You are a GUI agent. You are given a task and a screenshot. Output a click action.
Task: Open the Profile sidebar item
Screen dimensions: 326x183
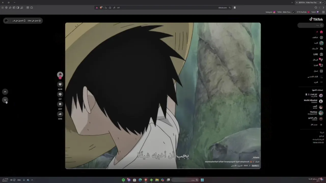pos(315,77)
